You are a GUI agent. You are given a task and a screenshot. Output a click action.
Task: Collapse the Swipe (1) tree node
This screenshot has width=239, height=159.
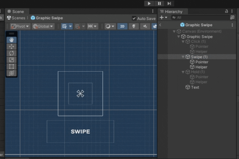183,57
